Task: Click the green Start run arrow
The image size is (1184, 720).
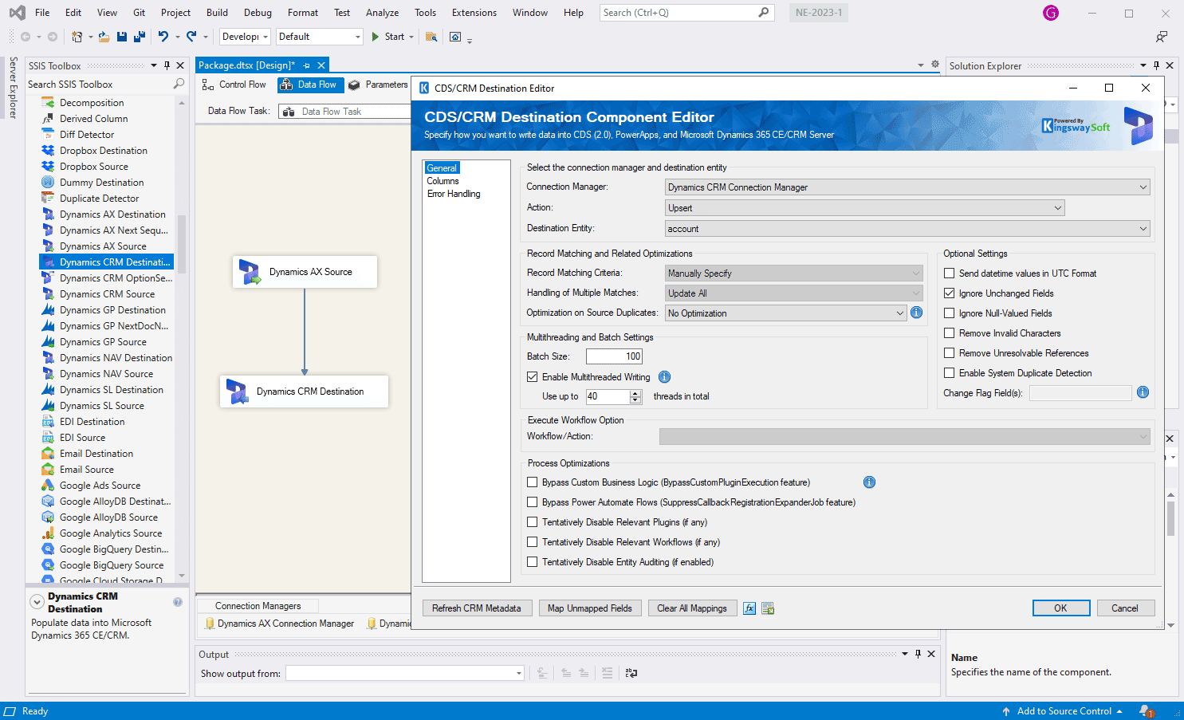Action: (376, 37)
